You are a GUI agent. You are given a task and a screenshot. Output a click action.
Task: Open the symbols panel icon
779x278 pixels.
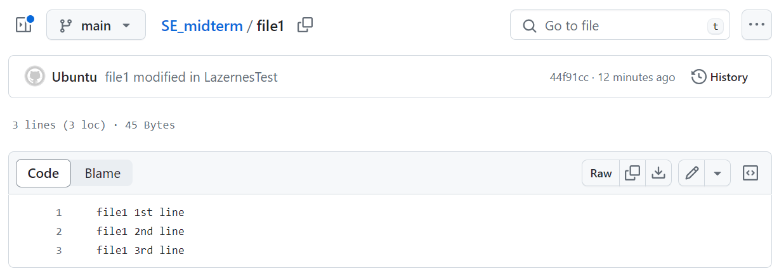(750, 174)
